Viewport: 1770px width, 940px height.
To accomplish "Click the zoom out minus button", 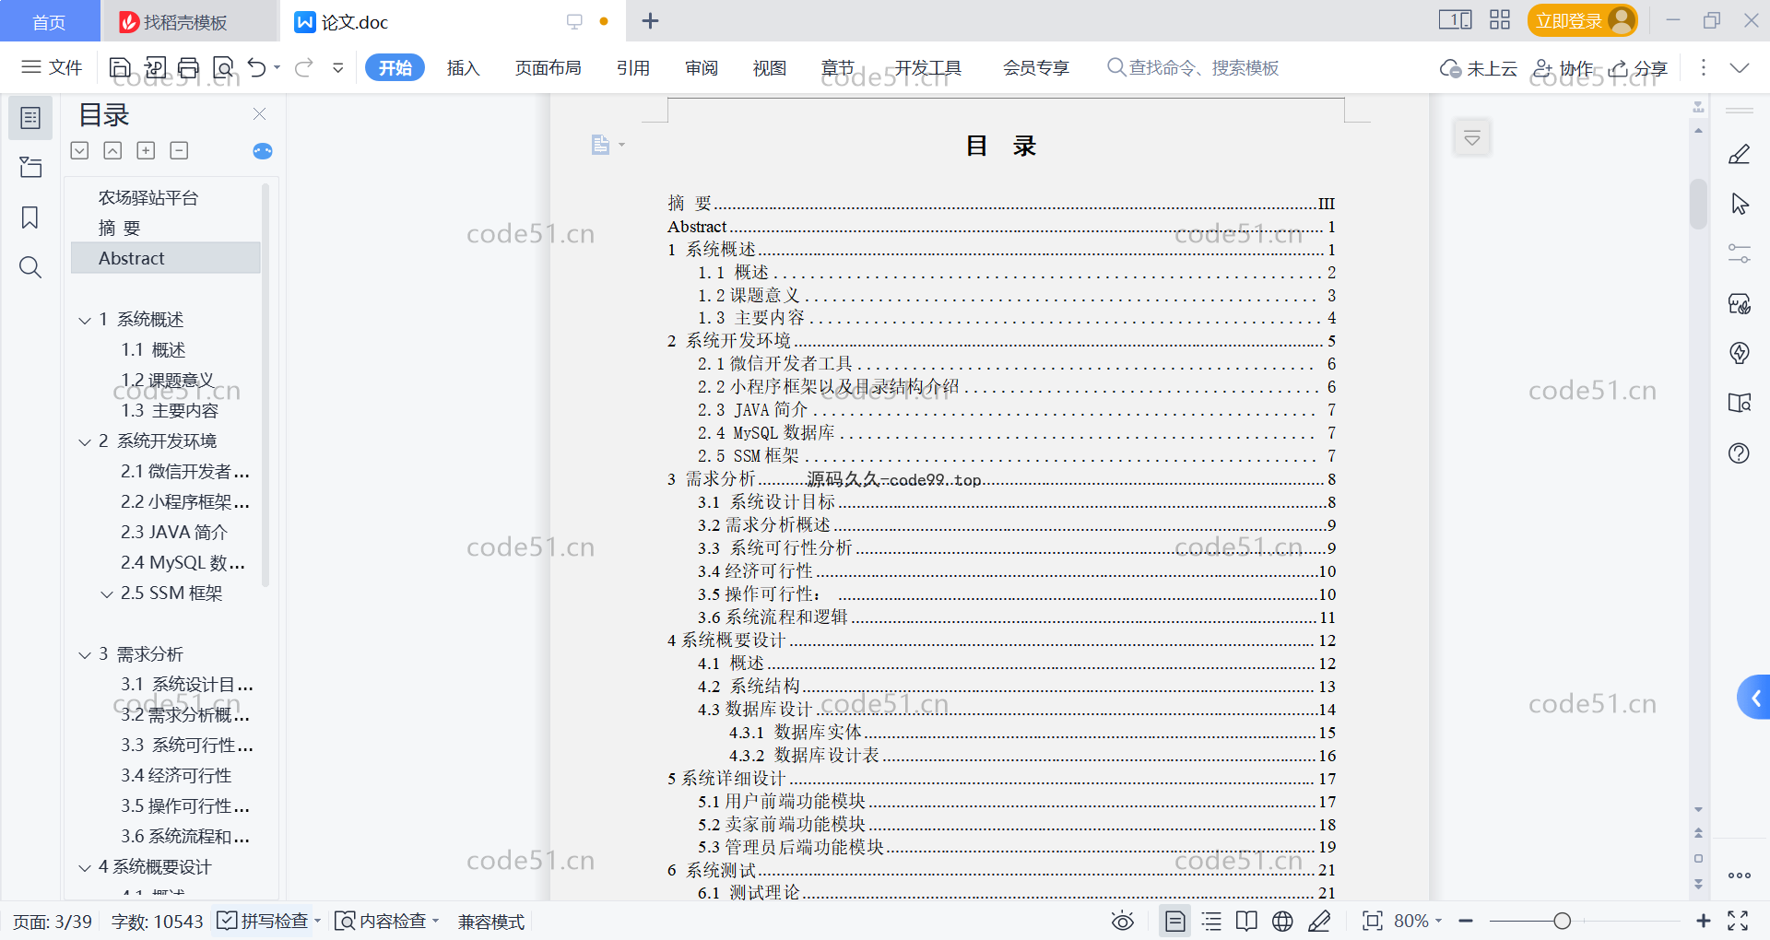I will click(1466, 921).
